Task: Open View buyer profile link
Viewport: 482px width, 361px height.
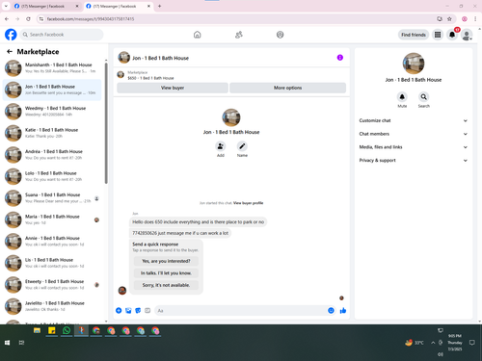Action: [x=248, y=203]
